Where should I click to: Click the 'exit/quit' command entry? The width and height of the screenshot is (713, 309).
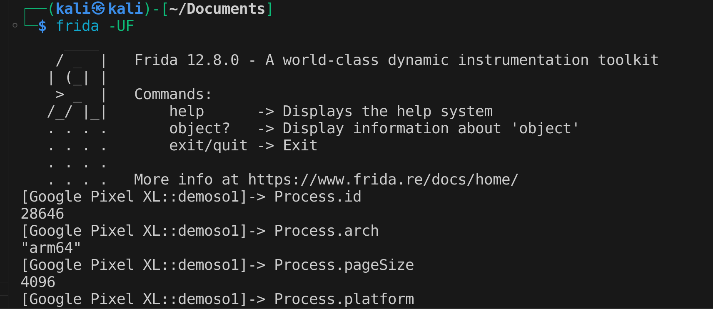point(208,146)
